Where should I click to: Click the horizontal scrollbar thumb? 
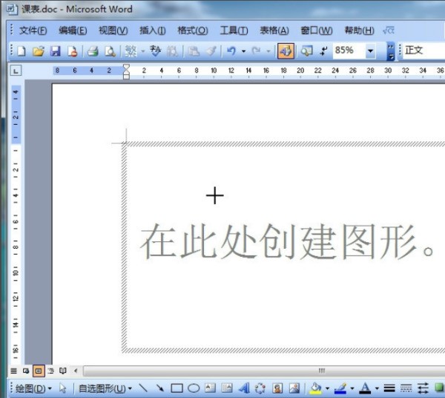[x=321, y=370]
